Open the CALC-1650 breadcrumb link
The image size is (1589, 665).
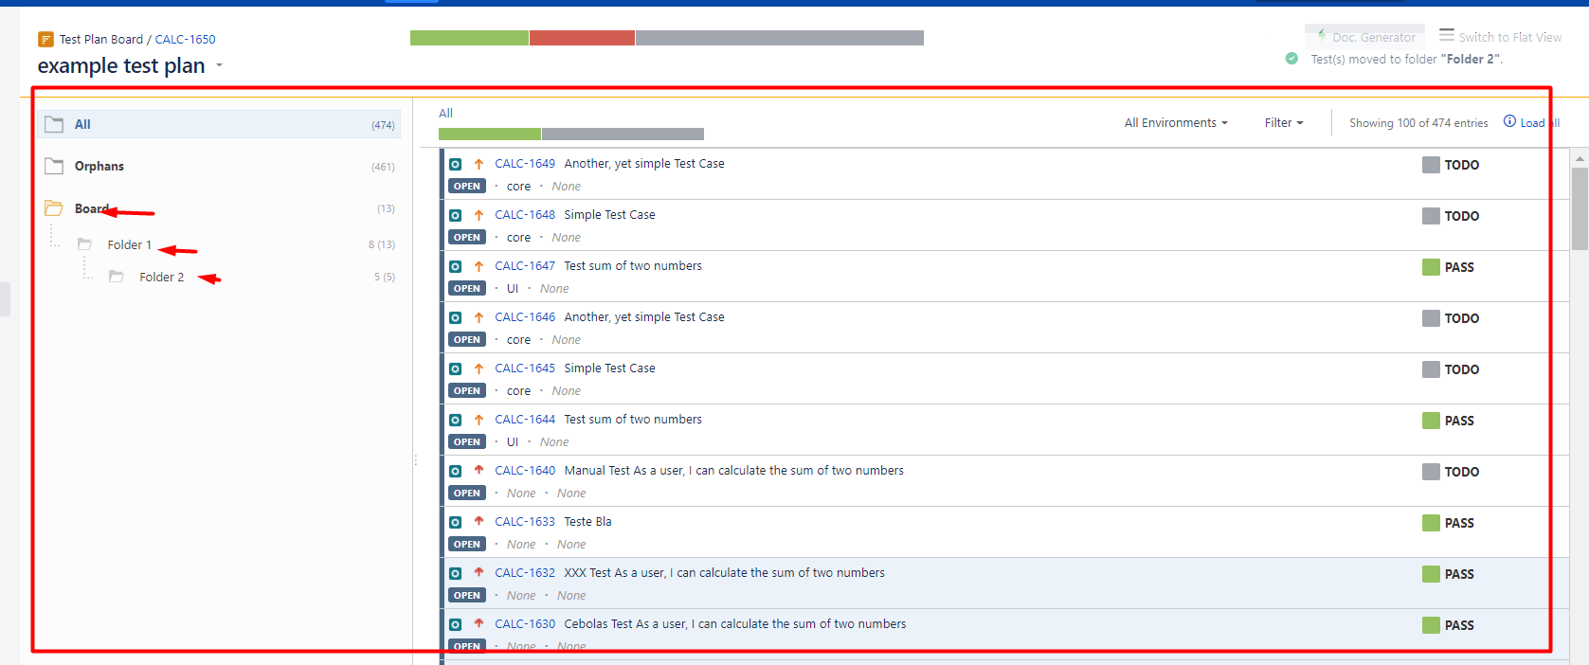(185, 40)
